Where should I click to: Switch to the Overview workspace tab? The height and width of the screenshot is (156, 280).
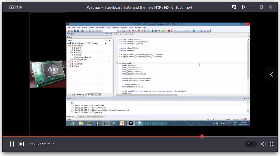(x=71, y=95)
